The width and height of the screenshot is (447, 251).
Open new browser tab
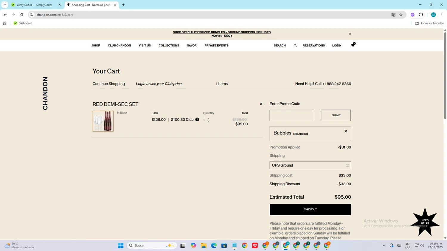tap(123, 5)
